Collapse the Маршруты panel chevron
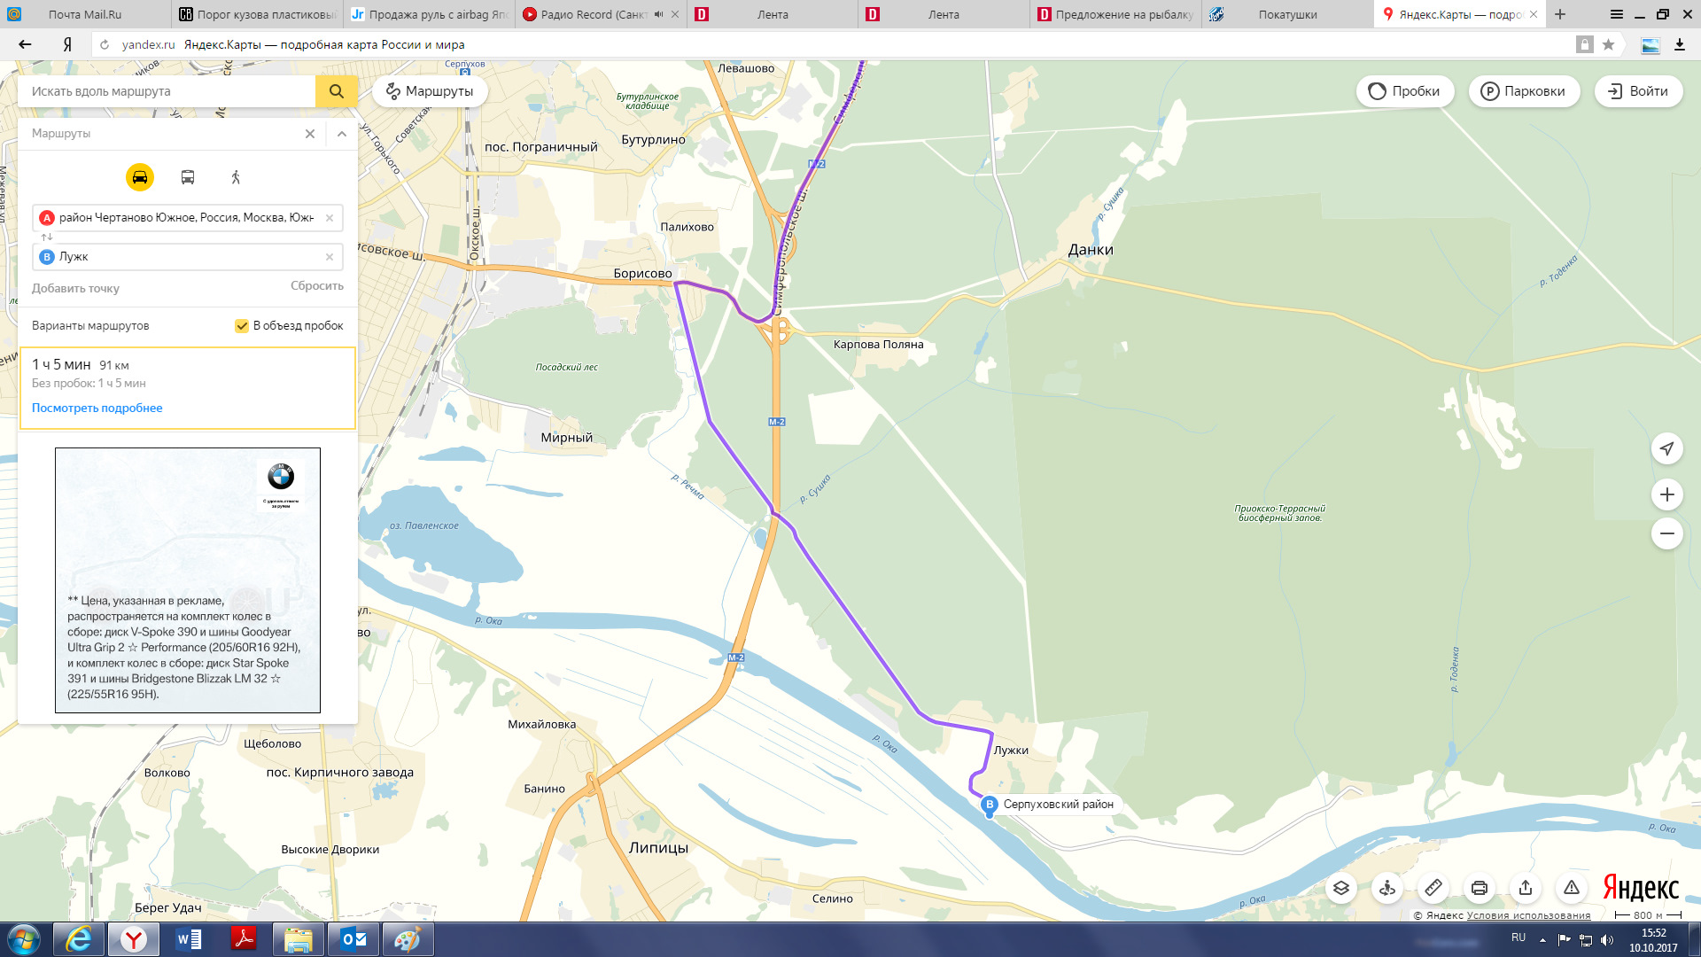The height and width of the screenshot is (957, 1701). point(342,134)
